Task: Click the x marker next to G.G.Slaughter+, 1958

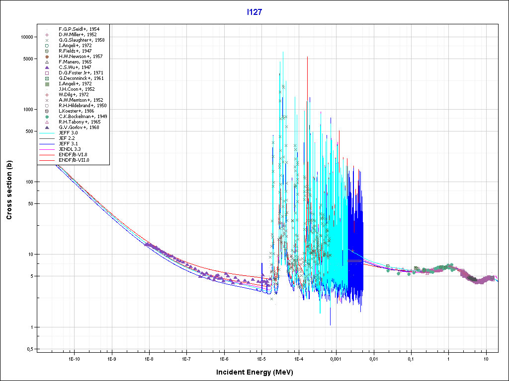Action: point(46,40)
